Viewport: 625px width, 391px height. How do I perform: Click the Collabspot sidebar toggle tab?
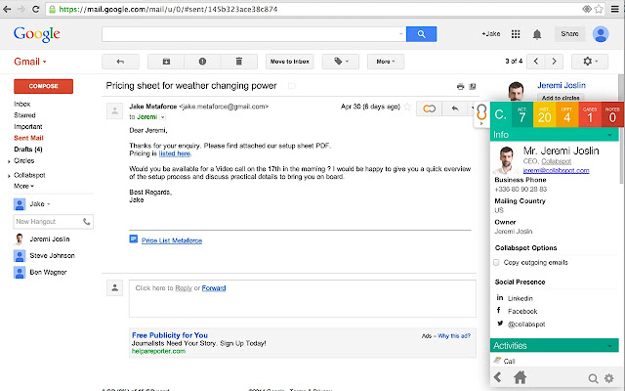(481, 114)
